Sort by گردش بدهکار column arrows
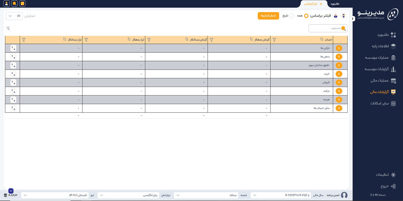Image resolution: width=403 pixels, height=201 pixels. click(251, 40)
